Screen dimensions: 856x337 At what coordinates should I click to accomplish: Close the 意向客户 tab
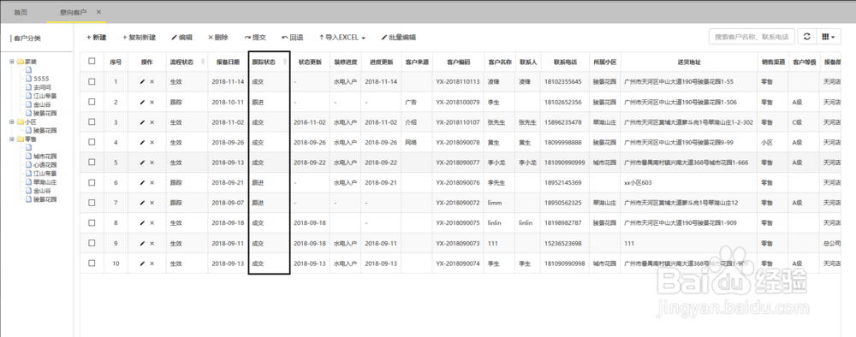(98, 12)
